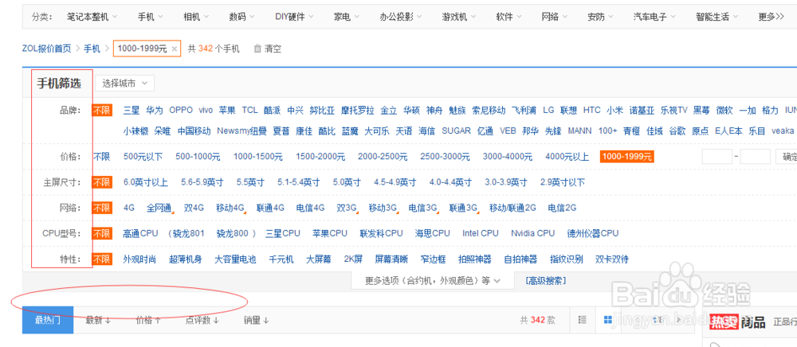Screen dimensions: 797x347
Task: Open the 办公投影 category dropdown
Action: (401, 17)
